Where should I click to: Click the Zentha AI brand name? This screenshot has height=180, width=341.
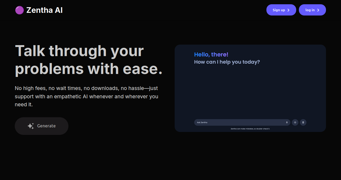click(45, 10)
